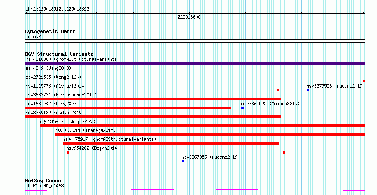The width and height of the screenshot is (377, 195).
Task: Click the red end marker of nsv1125776
Action: [278, 90]
